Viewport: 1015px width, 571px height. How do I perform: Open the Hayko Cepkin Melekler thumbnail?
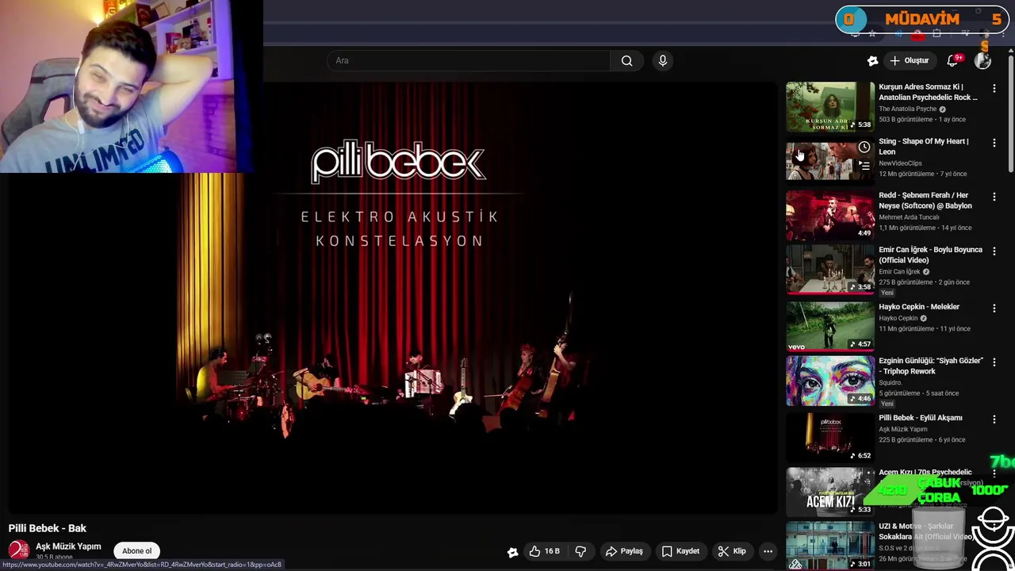tap(829, 326)
